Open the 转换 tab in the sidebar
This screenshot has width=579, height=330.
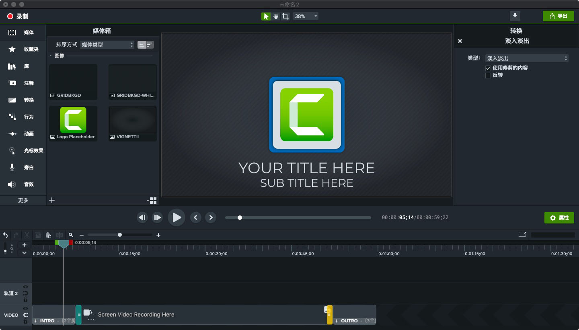coord(23,100)
